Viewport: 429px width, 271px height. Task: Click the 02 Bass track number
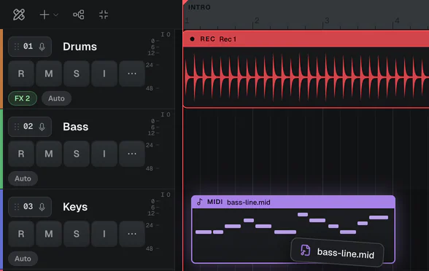(x=28, y=127)
